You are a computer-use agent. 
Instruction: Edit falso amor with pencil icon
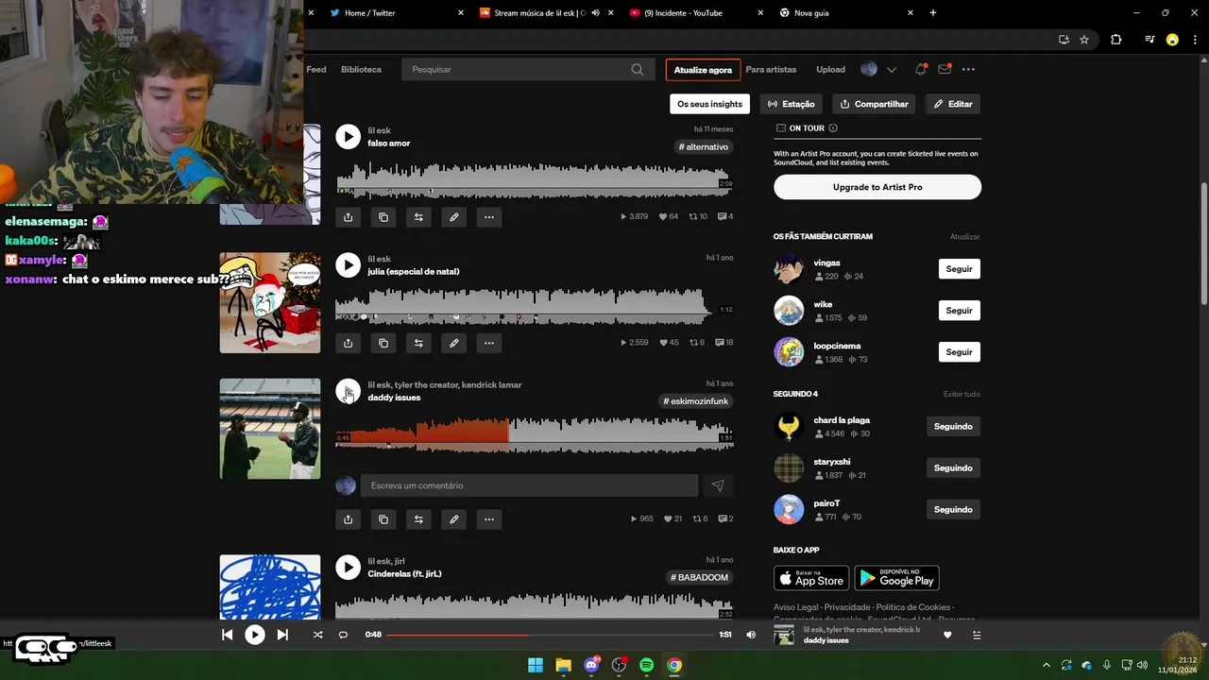pos(453,217)
